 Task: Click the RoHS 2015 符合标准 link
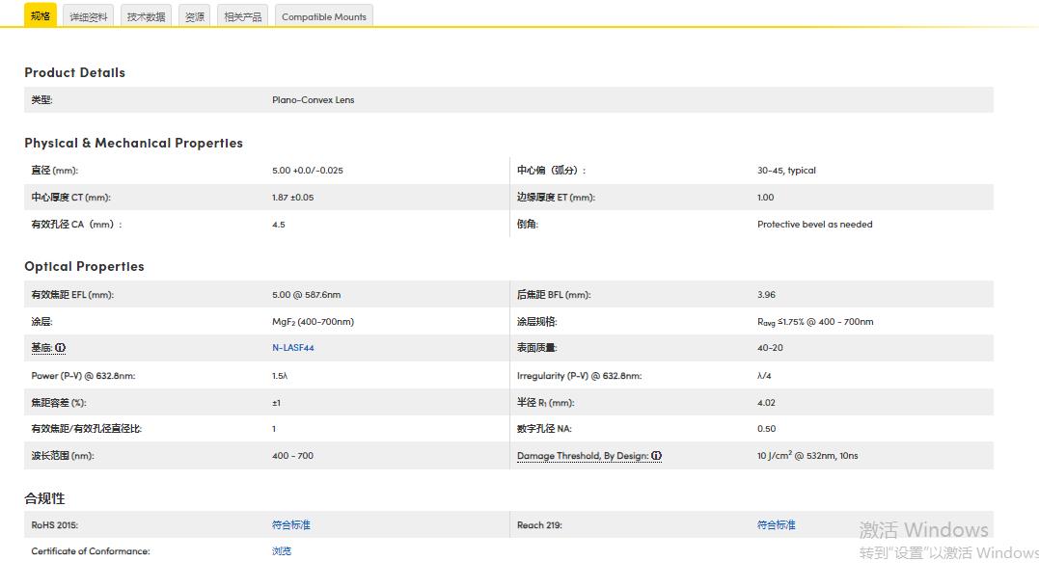click(x=291, y=525)
